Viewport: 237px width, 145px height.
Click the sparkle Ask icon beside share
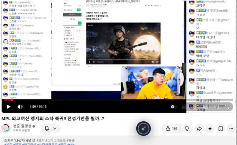click(x=210, y=129)
